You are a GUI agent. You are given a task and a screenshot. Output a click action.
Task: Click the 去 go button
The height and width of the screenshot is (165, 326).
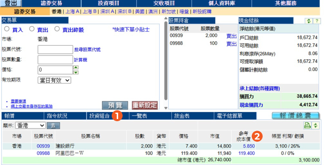tap(53, 125)
